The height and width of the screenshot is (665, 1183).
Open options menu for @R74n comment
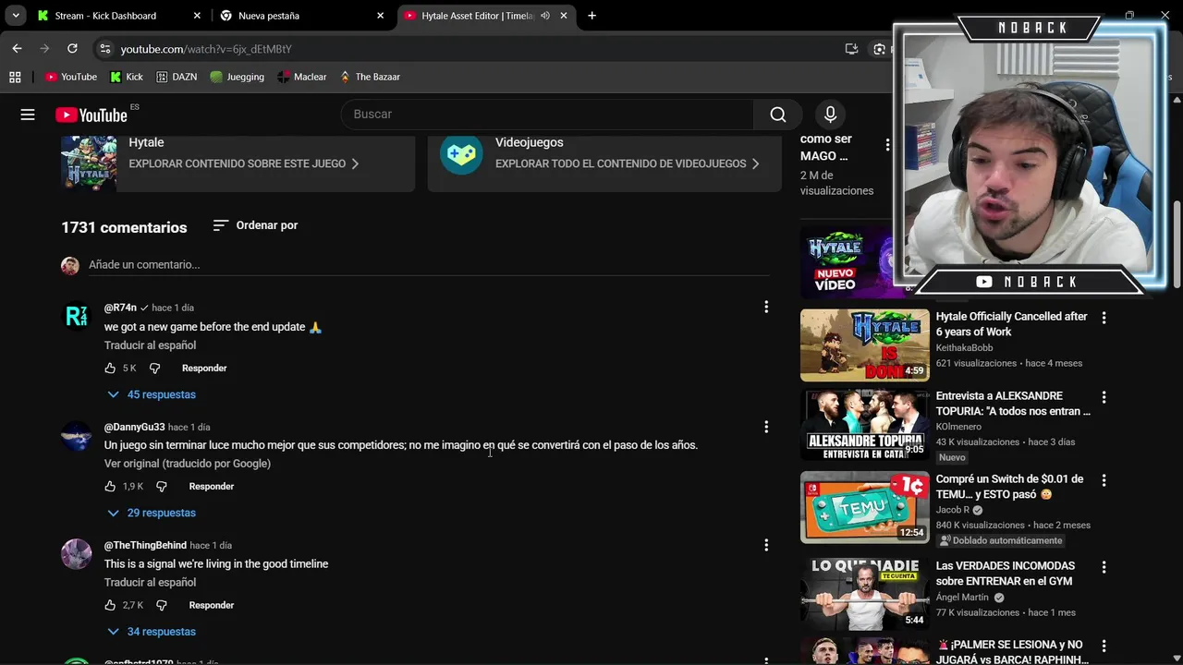tap(766, 308)
